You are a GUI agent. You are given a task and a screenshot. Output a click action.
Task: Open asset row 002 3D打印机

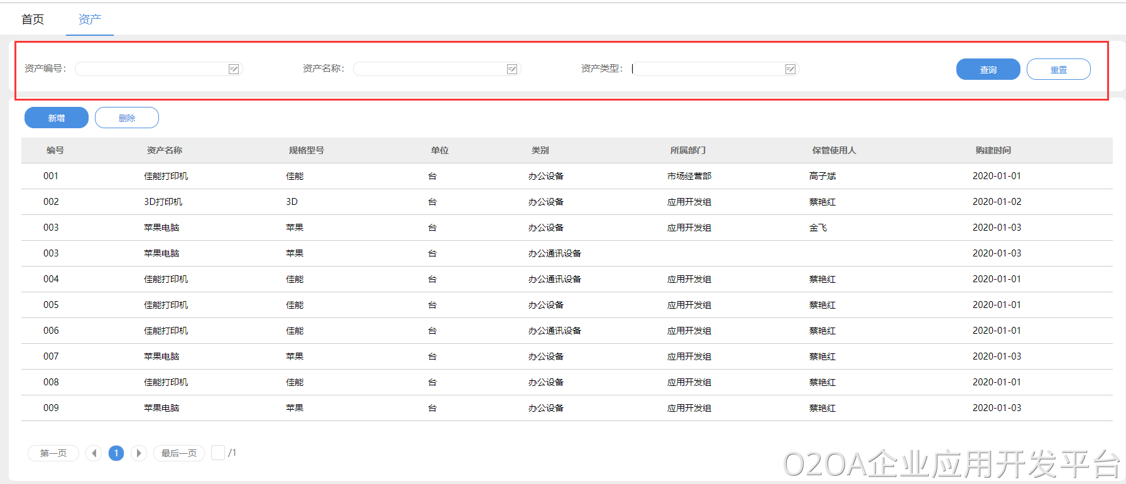163,202
